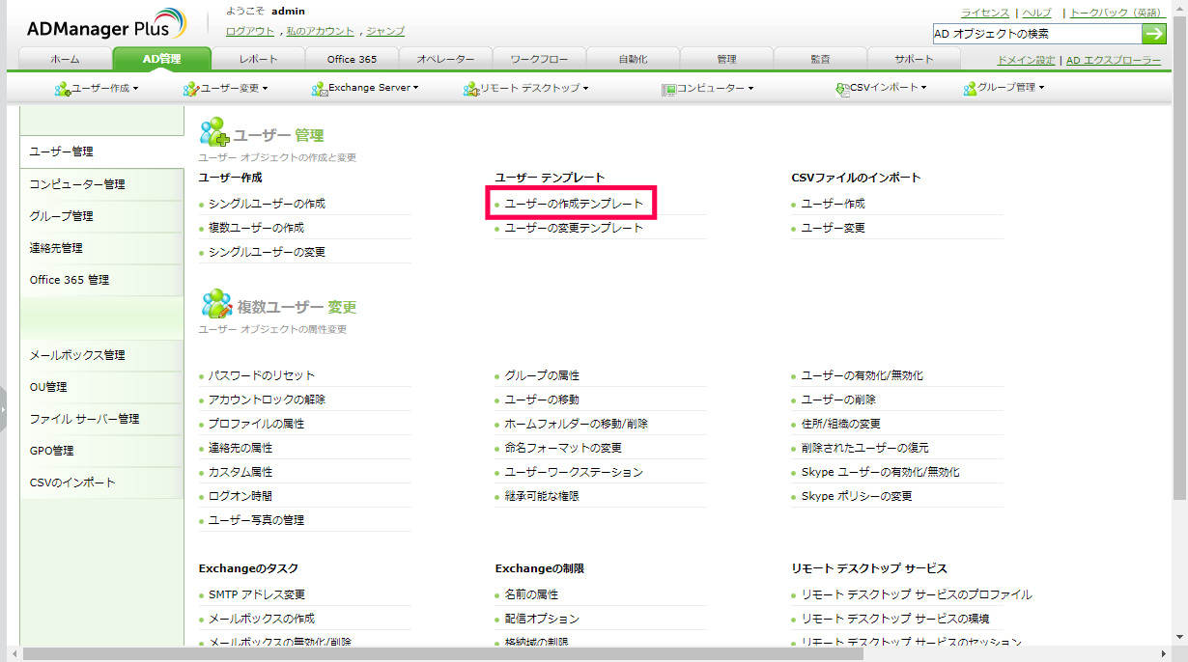Click the 複数ユーザー変更 heading icon

(x=216, y=304)
